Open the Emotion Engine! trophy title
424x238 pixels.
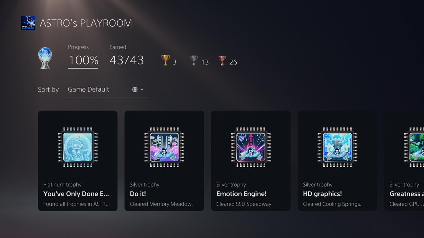pos(241,194)
